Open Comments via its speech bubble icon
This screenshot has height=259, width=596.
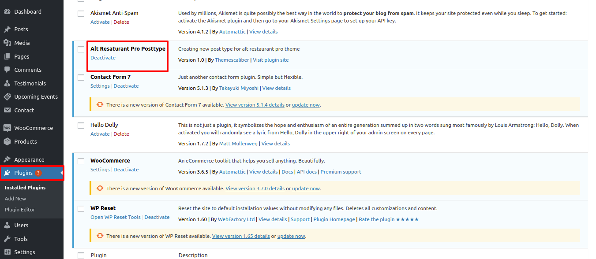(7, 70)
